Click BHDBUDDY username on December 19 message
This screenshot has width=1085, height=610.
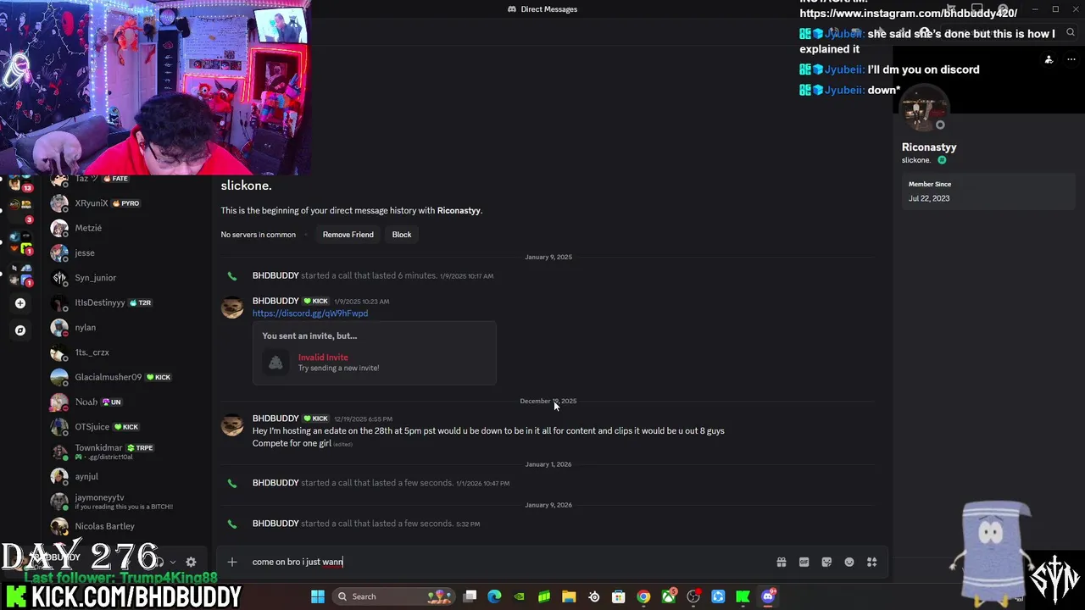[275, 419]
